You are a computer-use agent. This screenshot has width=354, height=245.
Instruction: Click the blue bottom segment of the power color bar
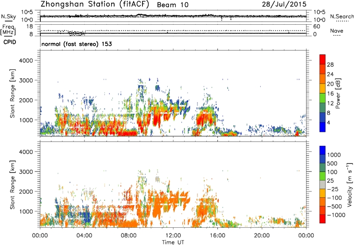point(323,127)
